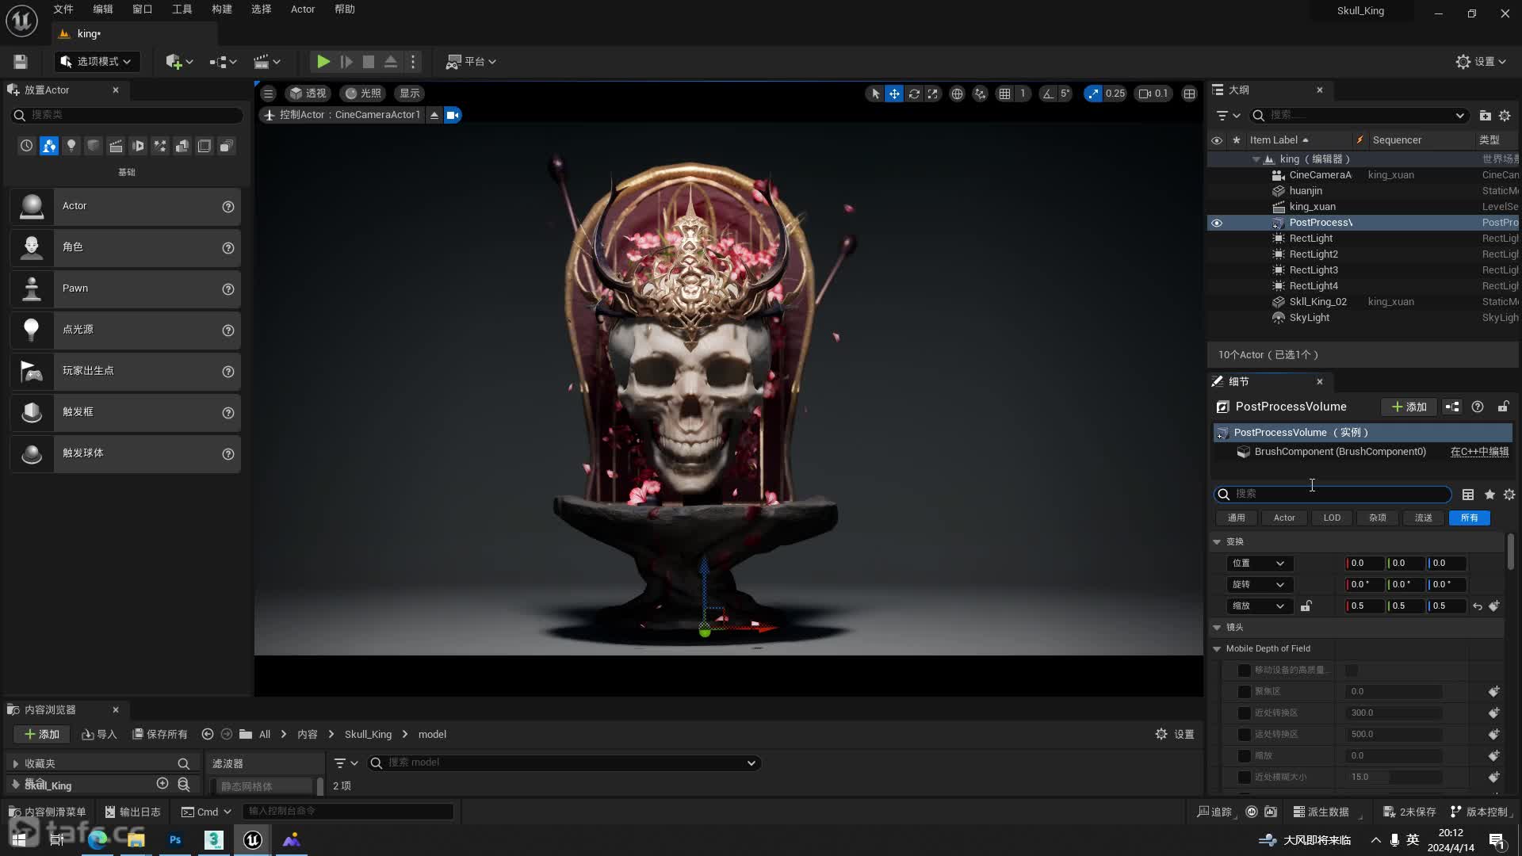Collapse the Mobile Depth of Field section
This screenshot has height=856, width=1522.
(x=1217, y=649)
